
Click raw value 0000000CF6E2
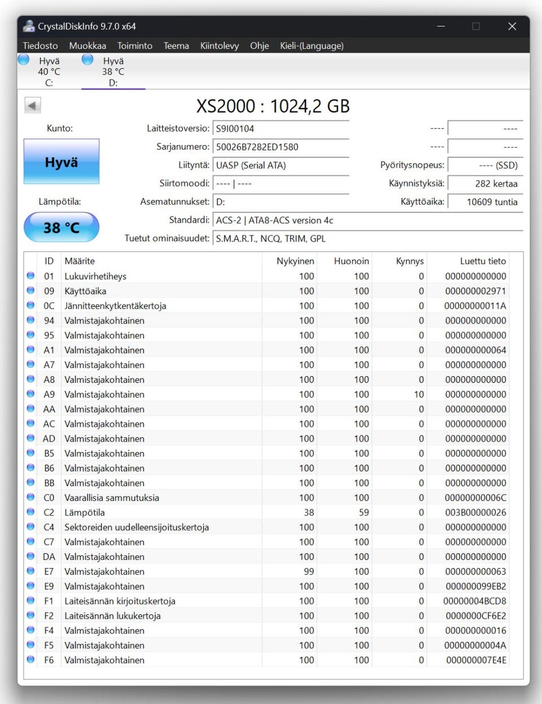point(476,616)
